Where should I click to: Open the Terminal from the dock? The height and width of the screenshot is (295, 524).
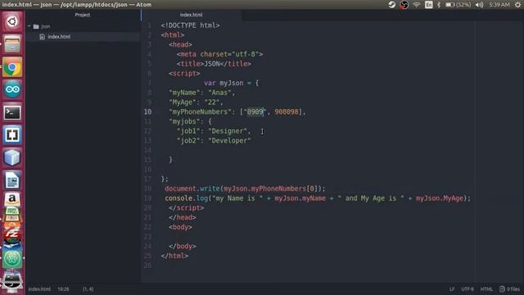(12, 112)
